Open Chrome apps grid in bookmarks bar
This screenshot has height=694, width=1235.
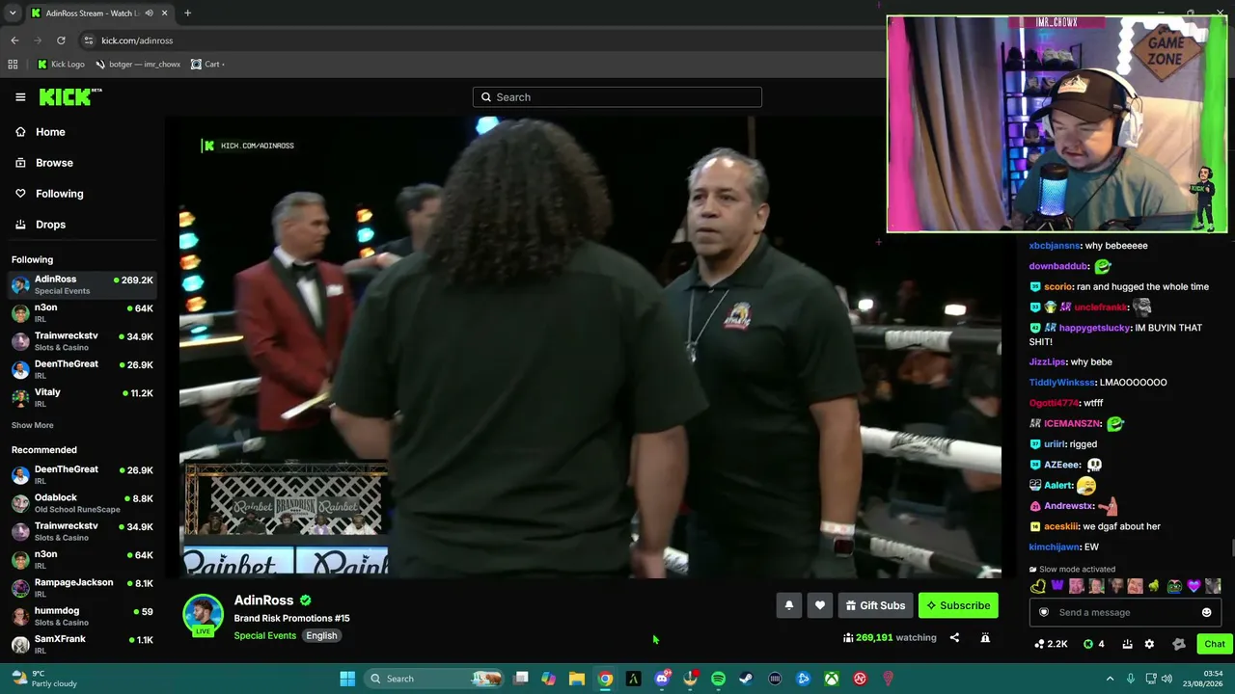(x=13, y=65)
